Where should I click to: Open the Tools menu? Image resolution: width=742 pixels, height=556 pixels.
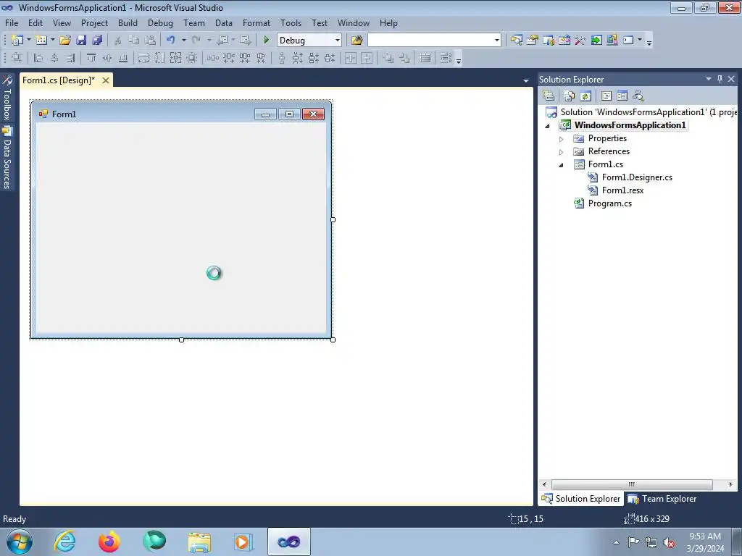tap(291, 22)
